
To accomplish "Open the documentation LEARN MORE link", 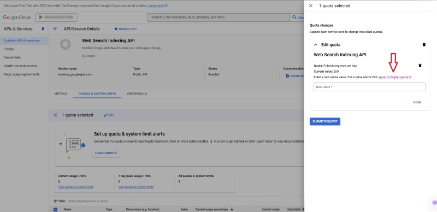I will 295,76.
